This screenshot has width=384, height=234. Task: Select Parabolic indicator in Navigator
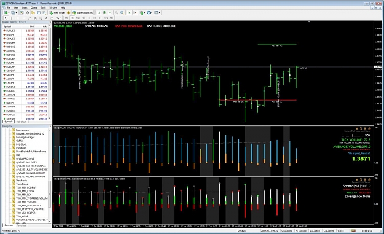[x=21, y=148]
